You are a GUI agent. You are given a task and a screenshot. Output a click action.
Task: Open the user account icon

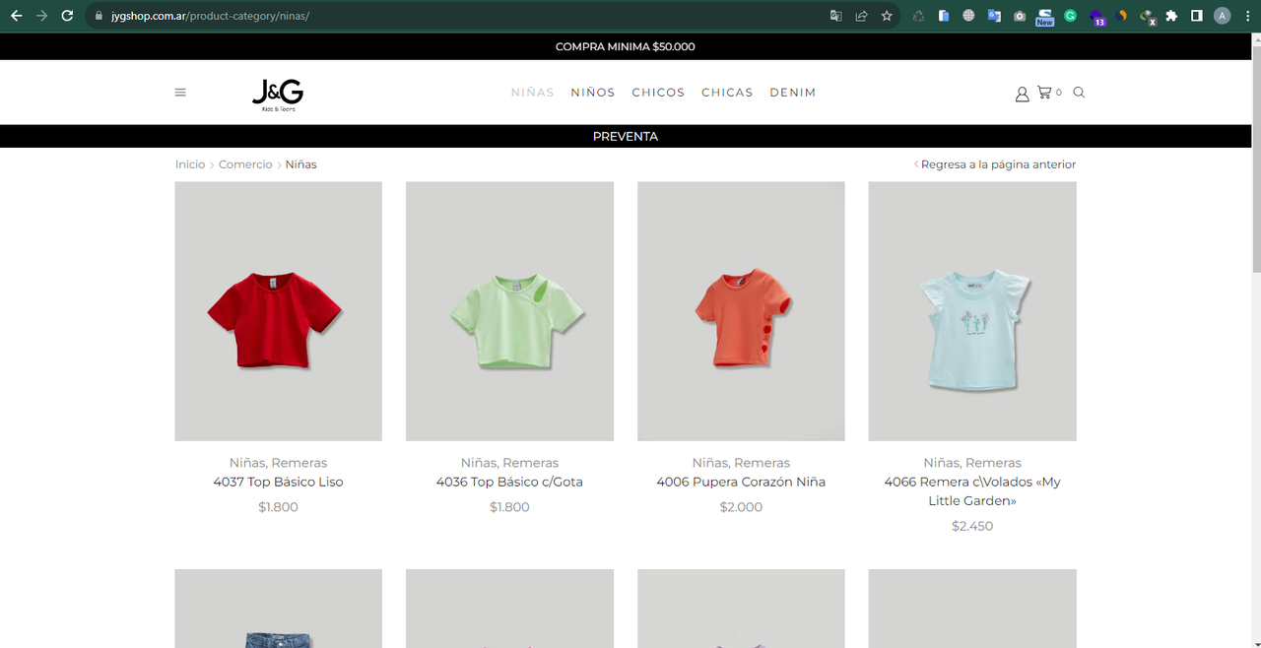(1022, 94)
